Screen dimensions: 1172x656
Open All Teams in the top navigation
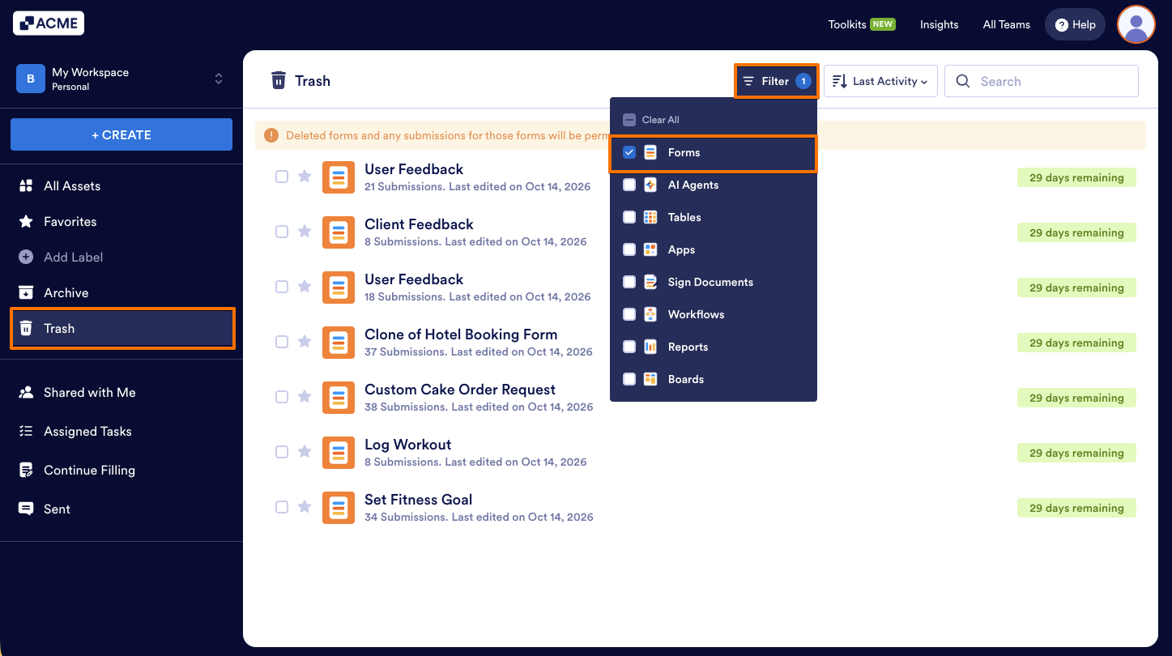tap(1007, 24)
